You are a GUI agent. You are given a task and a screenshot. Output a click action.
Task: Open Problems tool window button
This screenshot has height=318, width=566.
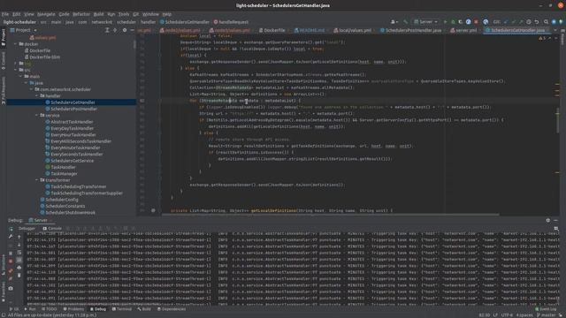pyautogui.click(x=73, y=309)
